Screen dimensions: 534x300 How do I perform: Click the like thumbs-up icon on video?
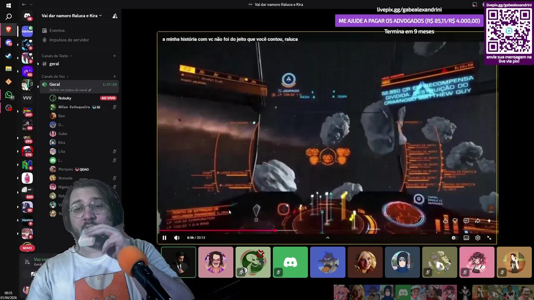point(445,221)
